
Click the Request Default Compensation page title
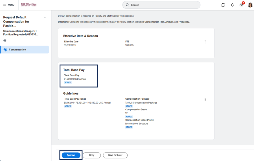16,21
